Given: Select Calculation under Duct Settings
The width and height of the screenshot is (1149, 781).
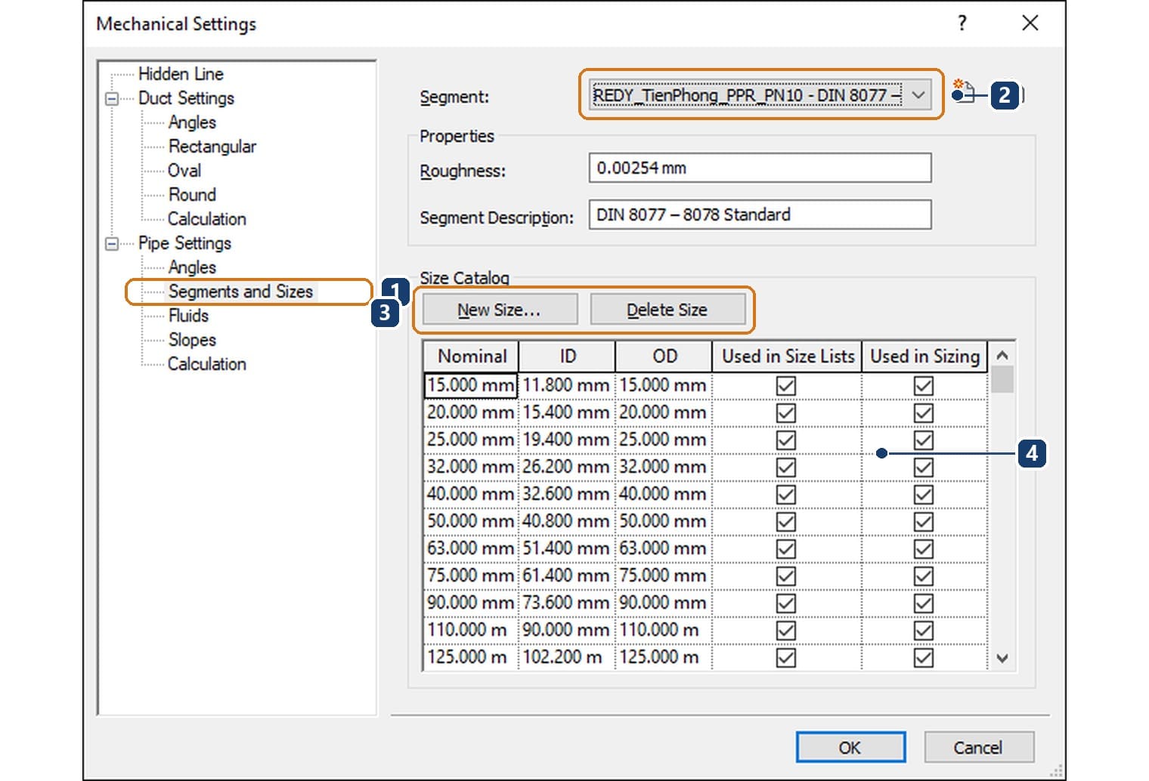Looking at the screenshot, I should click(207, 219).
